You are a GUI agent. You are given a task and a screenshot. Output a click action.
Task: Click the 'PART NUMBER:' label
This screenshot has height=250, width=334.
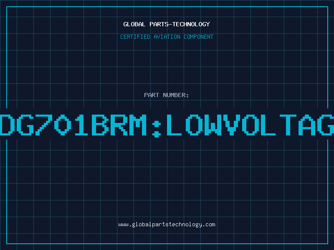(167, 95)
